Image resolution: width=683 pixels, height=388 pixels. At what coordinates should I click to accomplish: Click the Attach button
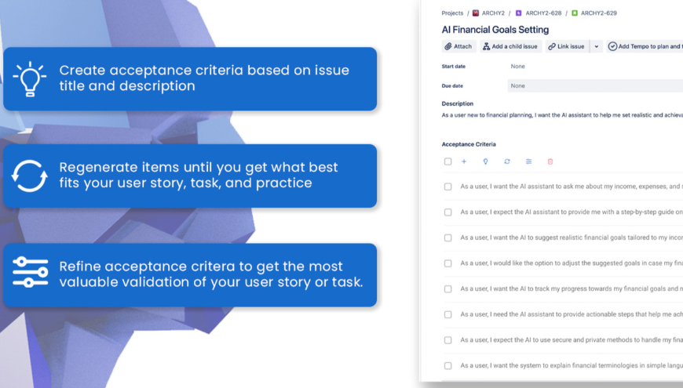pos(458,47)
